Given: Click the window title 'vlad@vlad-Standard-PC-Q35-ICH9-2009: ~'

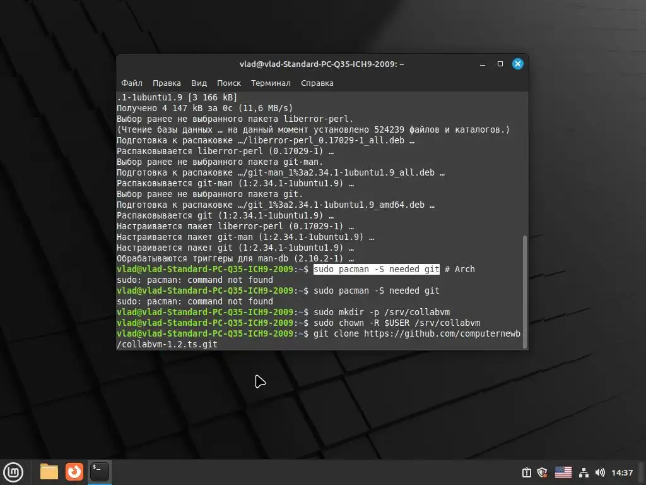Looking at the screenshot, I should (x=321, y=64).
